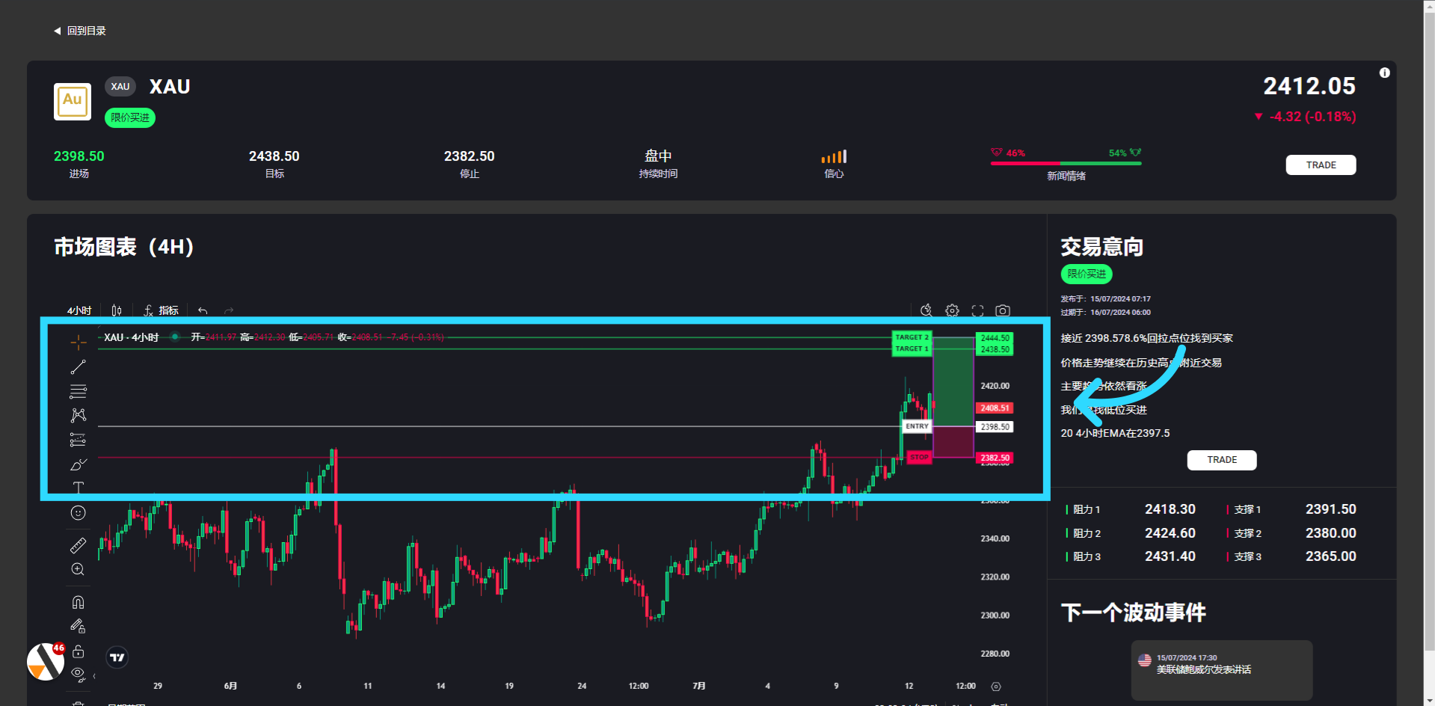
Task: Click TRADE button in top header
Action: pos(1321,165)
